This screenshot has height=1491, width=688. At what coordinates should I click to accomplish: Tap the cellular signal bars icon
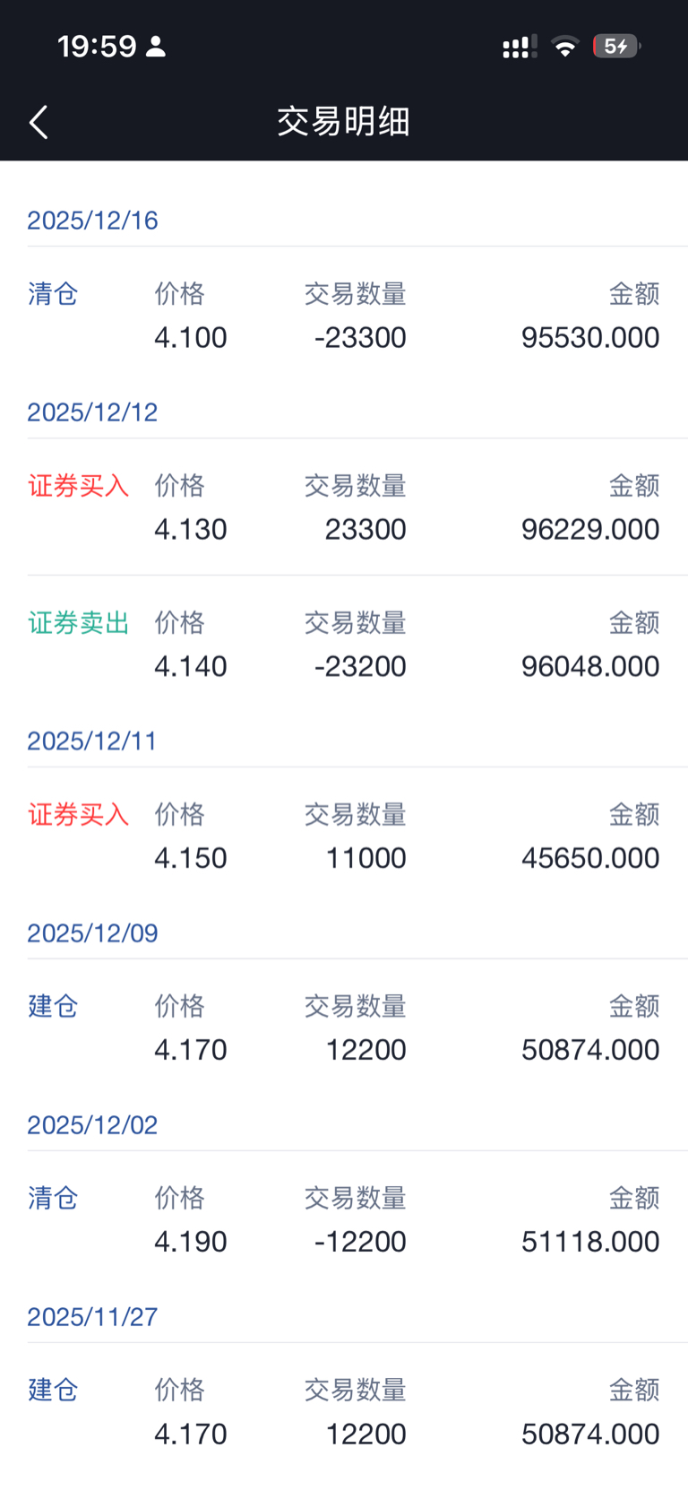[520, 47]
